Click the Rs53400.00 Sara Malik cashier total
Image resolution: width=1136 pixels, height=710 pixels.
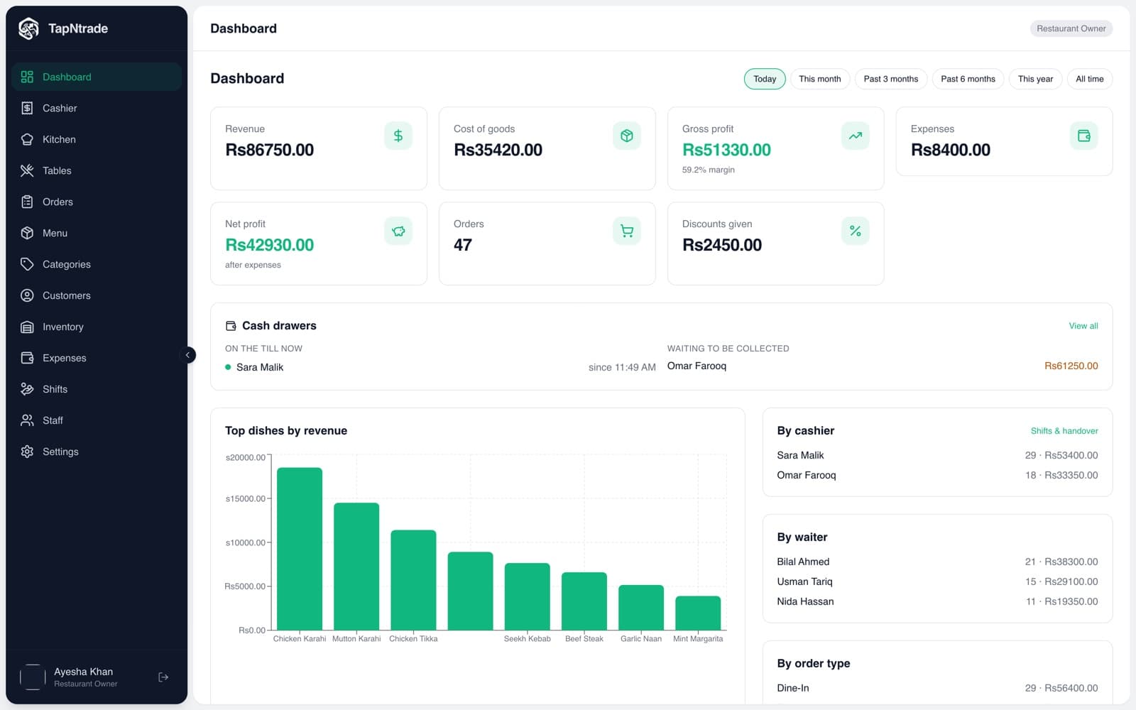pos(1071,455)
